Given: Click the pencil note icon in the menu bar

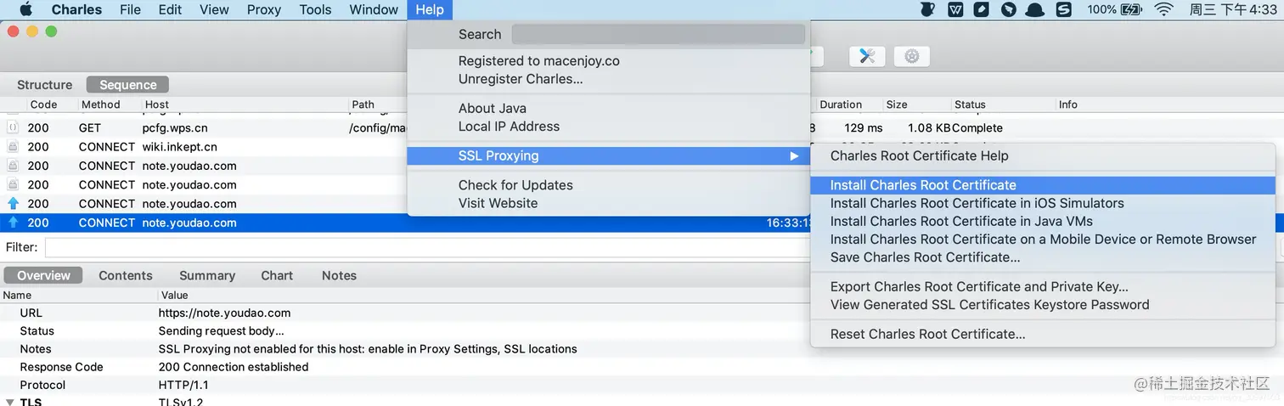Looking at the screenshot, I should point(982,9).
